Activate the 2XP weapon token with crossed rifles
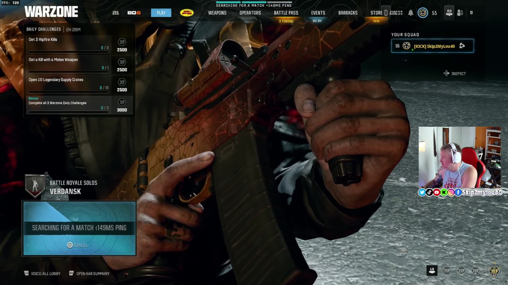 [x=461, y=271]
